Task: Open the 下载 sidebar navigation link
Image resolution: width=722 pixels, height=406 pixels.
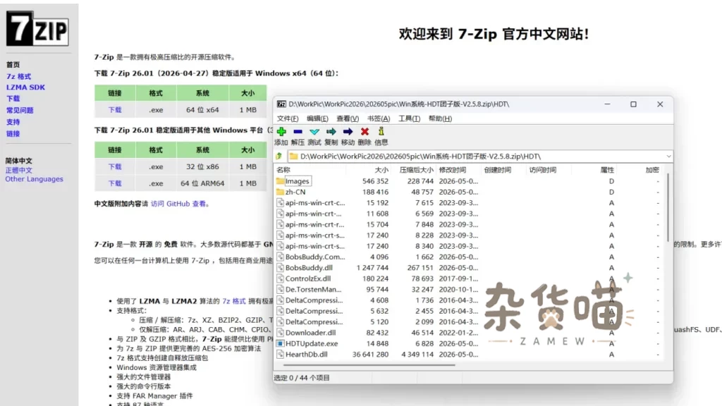Action: 13,99
